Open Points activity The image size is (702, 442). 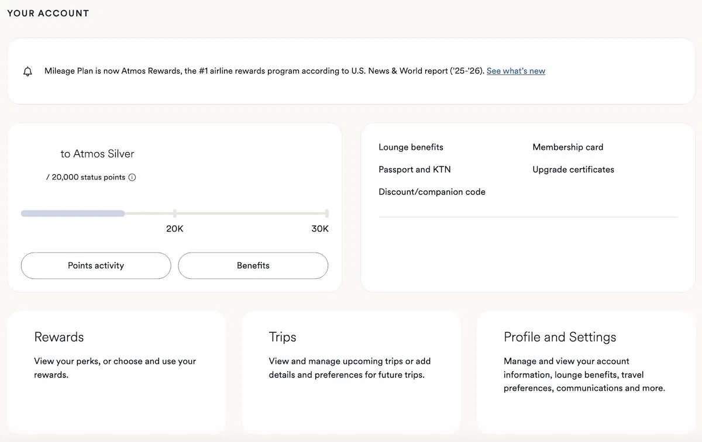pos(96,265)
